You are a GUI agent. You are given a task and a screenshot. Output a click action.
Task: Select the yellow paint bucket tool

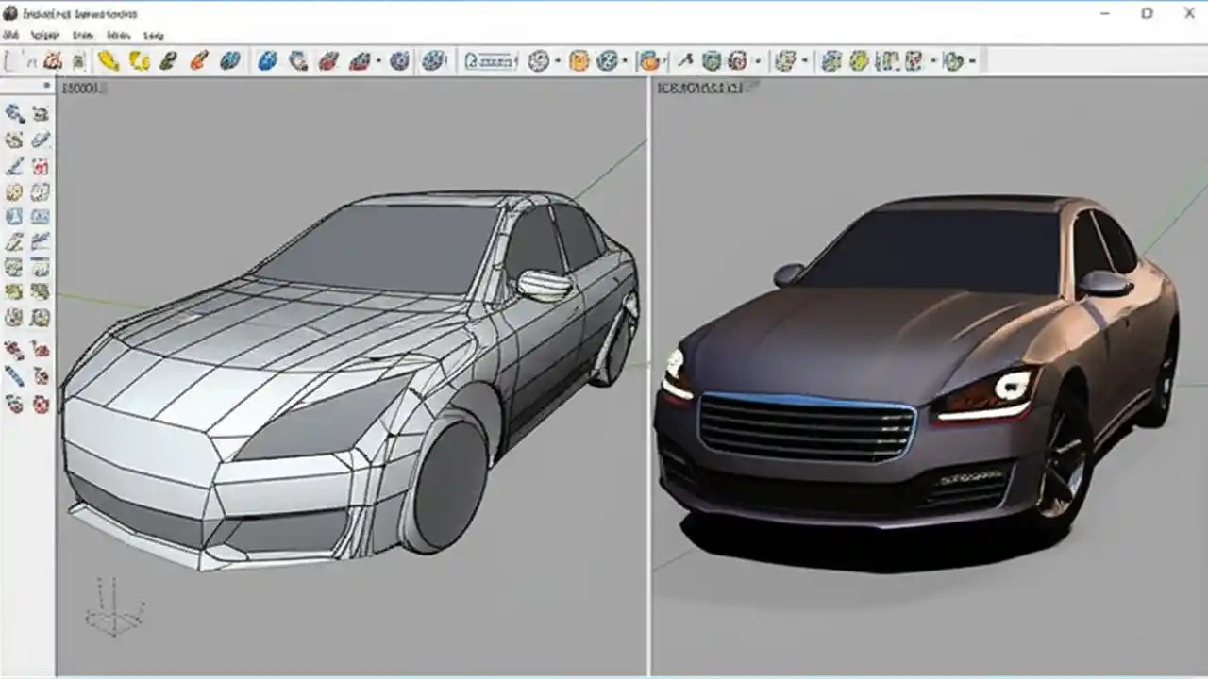tap(109, 59)
